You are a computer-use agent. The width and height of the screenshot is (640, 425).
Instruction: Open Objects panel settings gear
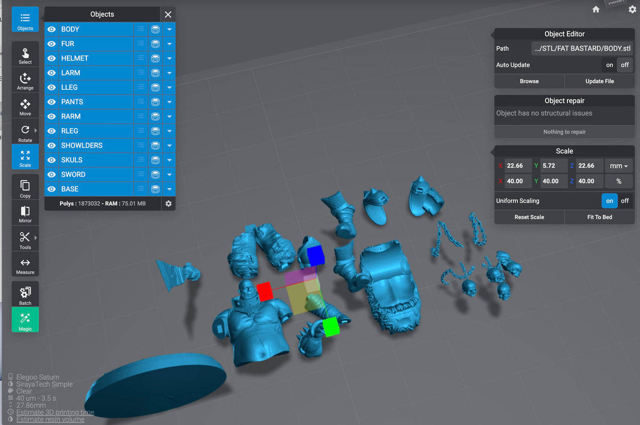[x=169, y=203]
